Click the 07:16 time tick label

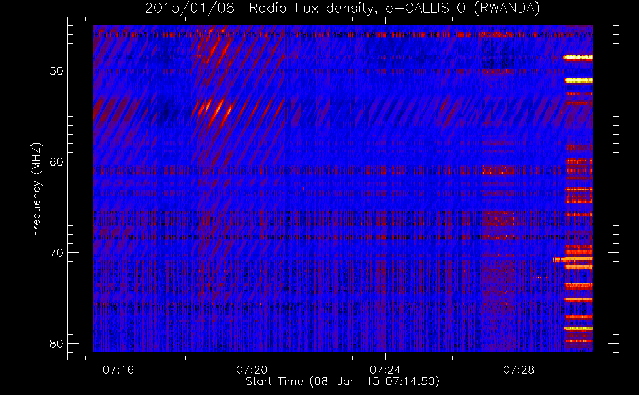(x=118, y=370)
